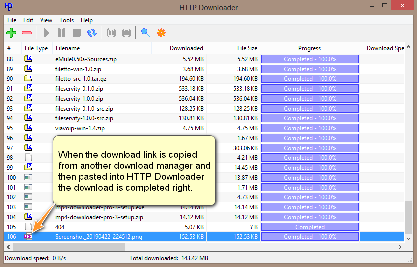Click the progress bar for eMule0.50a-Sources.zip
Screen dimensions: 417x267
310,59
